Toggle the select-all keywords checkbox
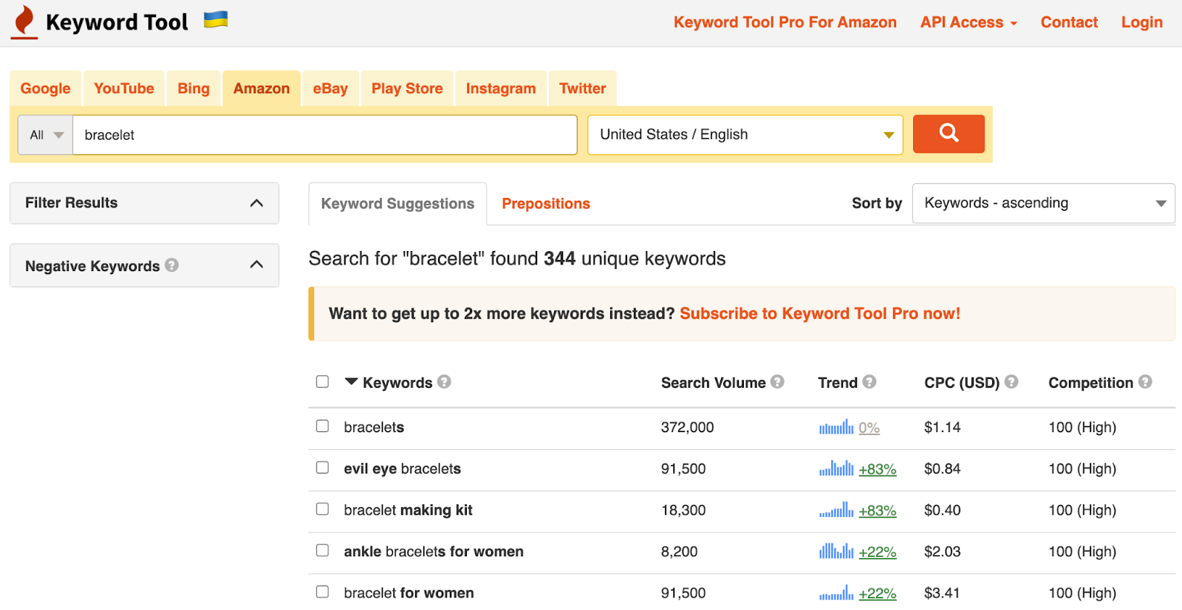The width and height of the screenshot is (1182, 610). pyautogui.click(x=322, y=382)
